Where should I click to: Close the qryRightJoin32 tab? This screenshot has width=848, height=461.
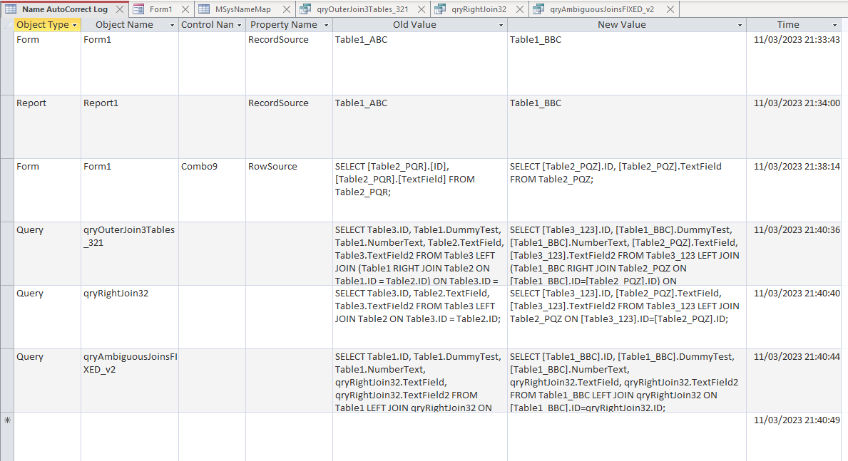tap(520, 9)
